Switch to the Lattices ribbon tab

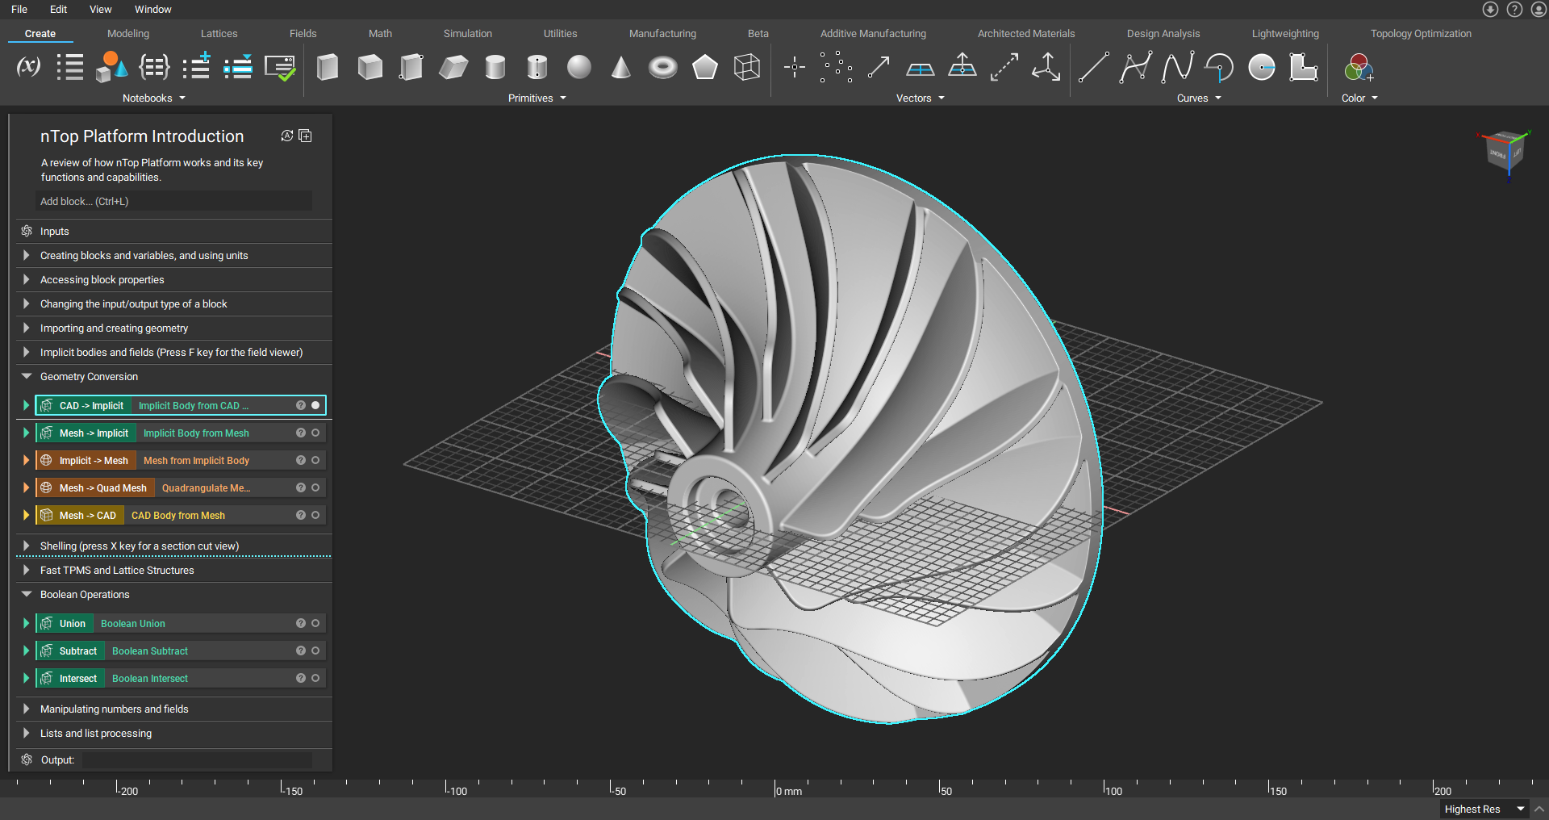click(x=219, y=34)
